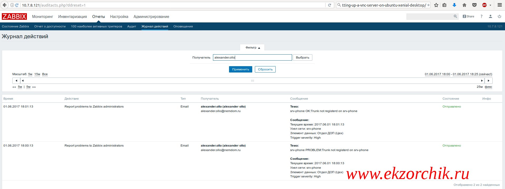Log out using the power icon
The height and width of the screenshot is (189, 505).
pyautogui.click(x=499, y=16)
